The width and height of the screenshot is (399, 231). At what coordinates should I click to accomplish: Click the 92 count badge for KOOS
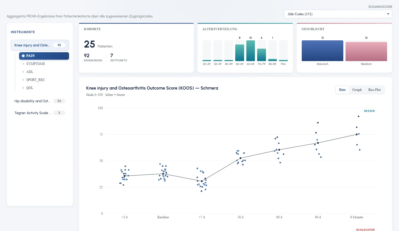pos(59,45)
